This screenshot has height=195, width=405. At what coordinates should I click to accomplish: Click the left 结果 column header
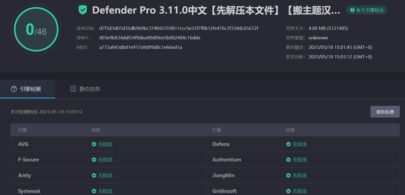(96, 130)
